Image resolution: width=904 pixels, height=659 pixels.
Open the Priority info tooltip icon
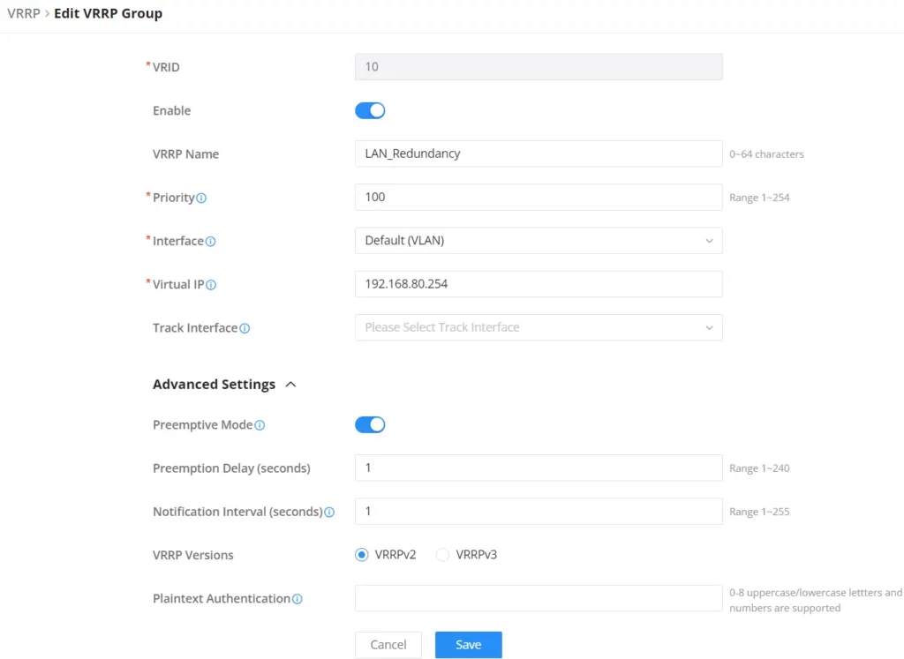click(x=201, y=198)
